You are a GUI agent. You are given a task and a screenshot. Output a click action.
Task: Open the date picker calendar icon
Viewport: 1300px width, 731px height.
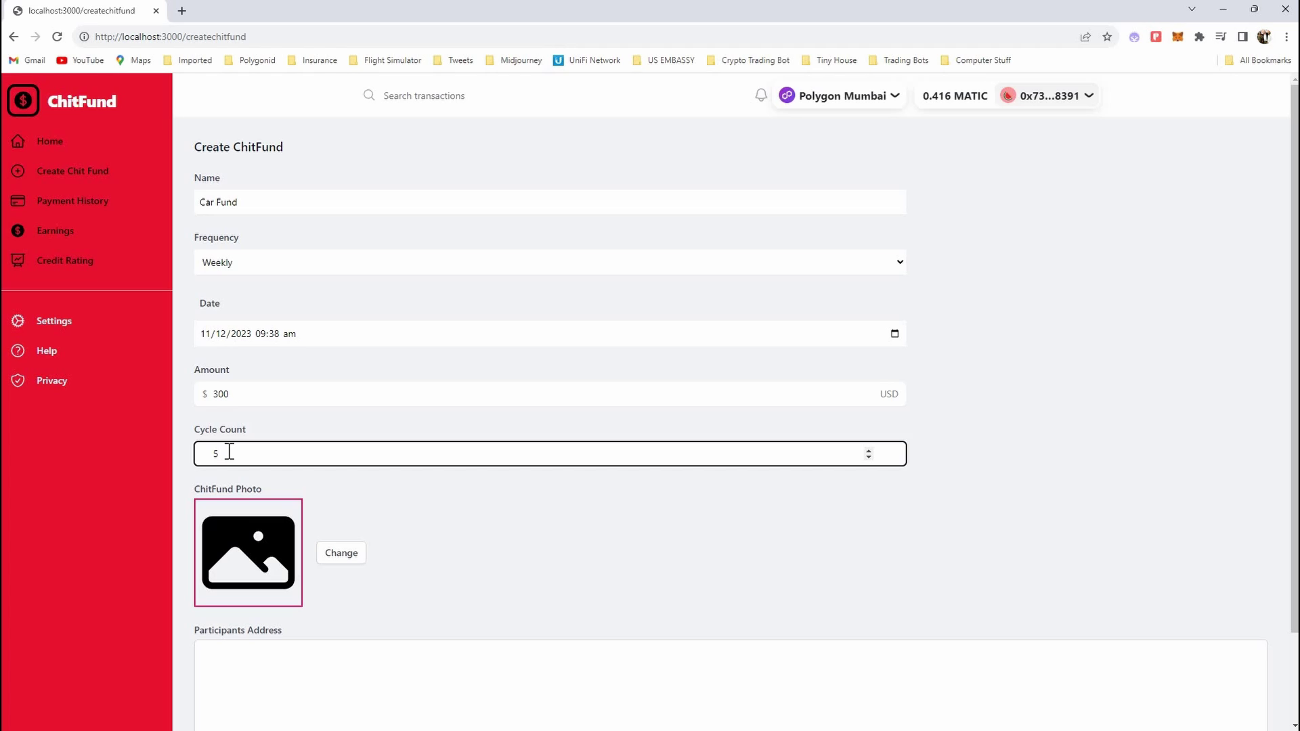click(894, 334)
